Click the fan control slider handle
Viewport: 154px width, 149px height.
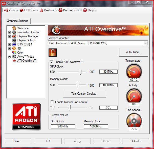point(70,107)
